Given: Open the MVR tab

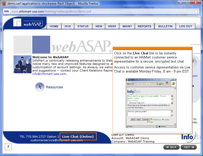Looking at the screenshot, I should click(x=68, y=26).
